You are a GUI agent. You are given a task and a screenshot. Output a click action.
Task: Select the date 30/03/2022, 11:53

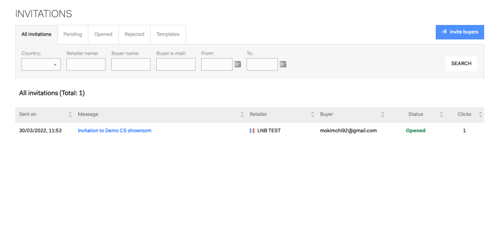point(40,131)
